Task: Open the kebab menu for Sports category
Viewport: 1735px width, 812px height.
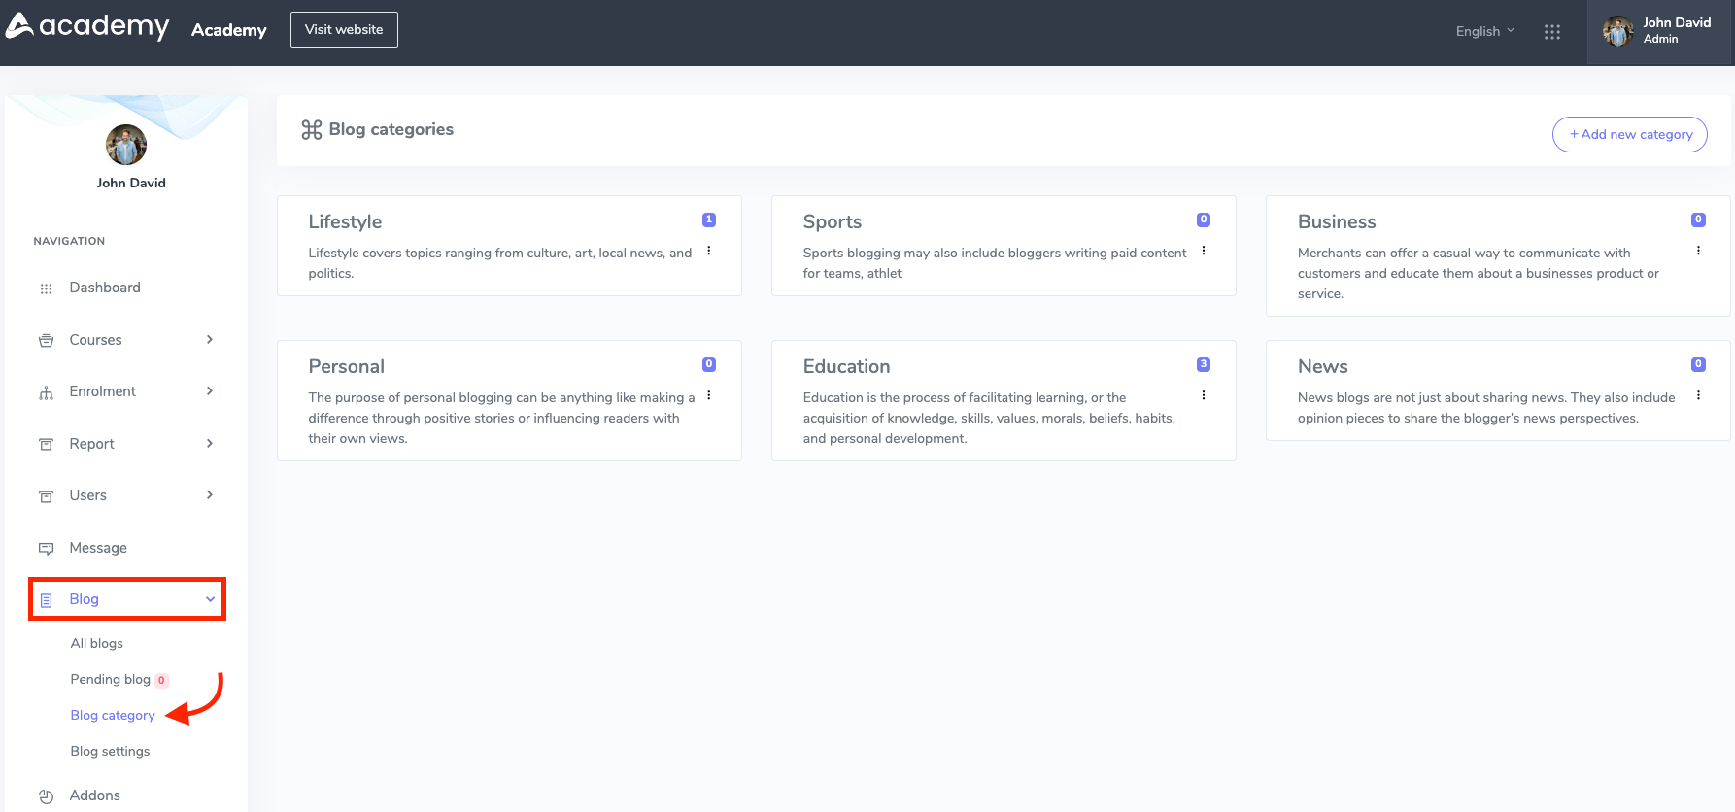Action: pyautogui.click(x=1204, y=251)
